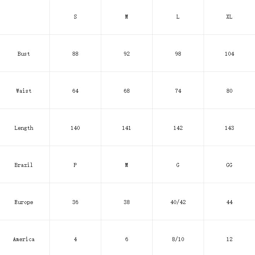This screenshot has height=255, width=255.
Task: Select the America size 12 cell
Action: tap(229, 239)
